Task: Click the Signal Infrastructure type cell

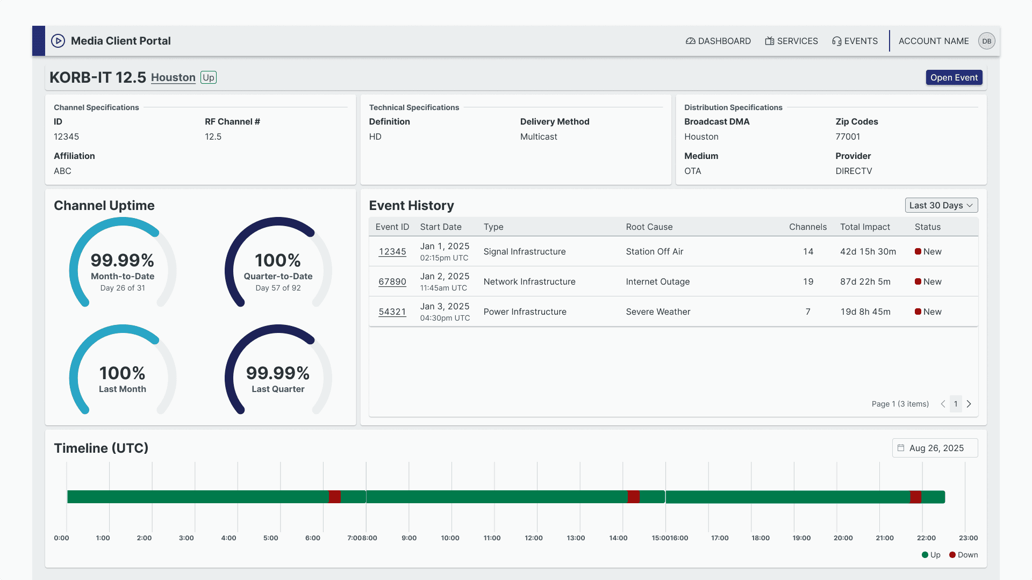Action: (x=525, y=251)
